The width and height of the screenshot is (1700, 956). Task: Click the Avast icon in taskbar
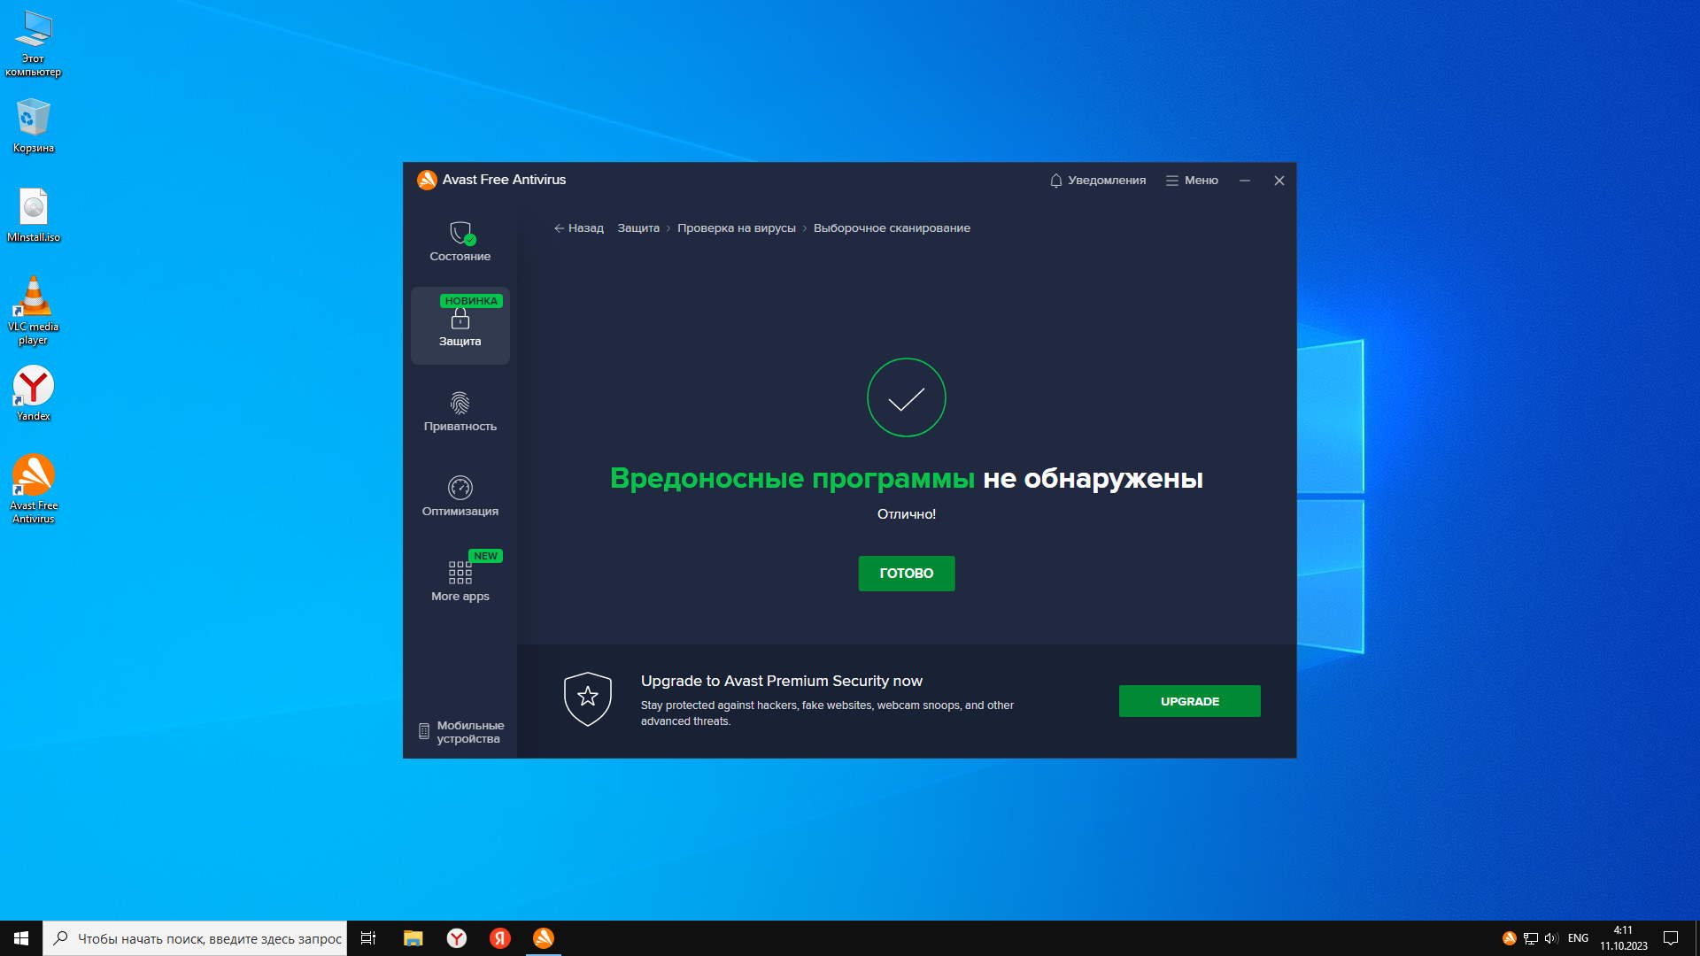tap(544, 938)
